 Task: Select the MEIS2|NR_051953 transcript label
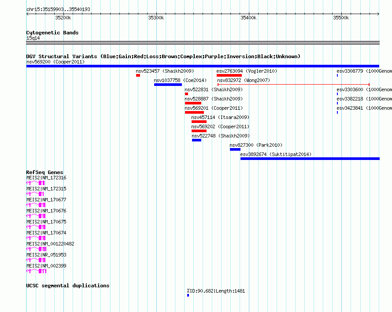click(x=46, y=255)
